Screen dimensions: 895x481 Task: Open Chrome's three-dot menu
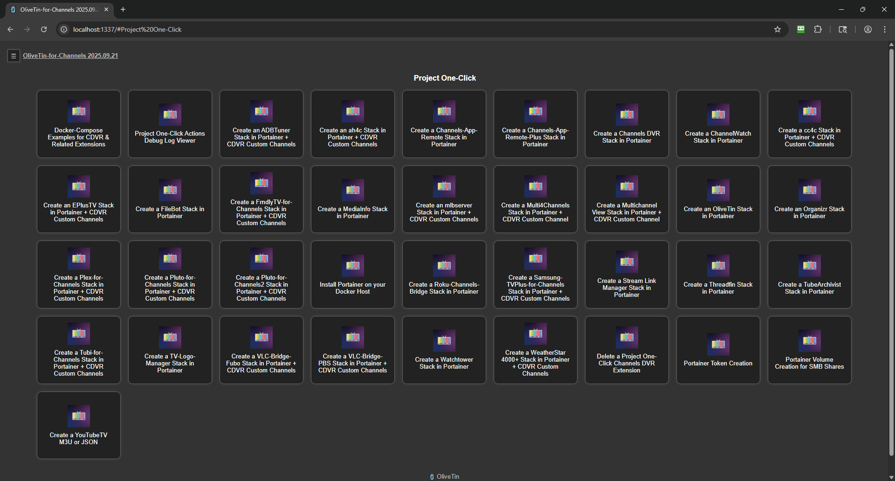884,29
